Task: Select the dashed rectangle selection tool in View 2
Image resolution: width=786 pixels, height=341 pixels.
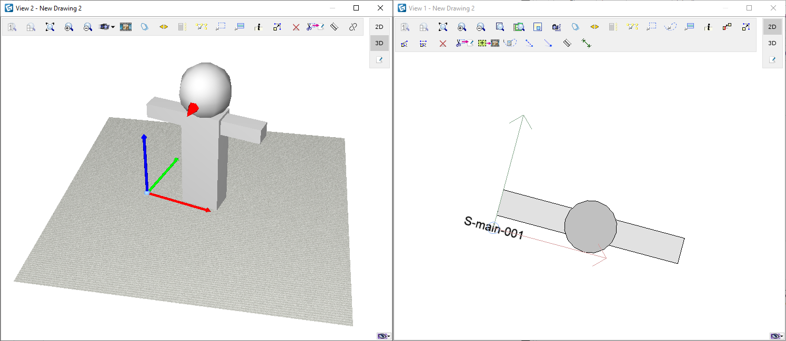Action: [x=220, y=27]
